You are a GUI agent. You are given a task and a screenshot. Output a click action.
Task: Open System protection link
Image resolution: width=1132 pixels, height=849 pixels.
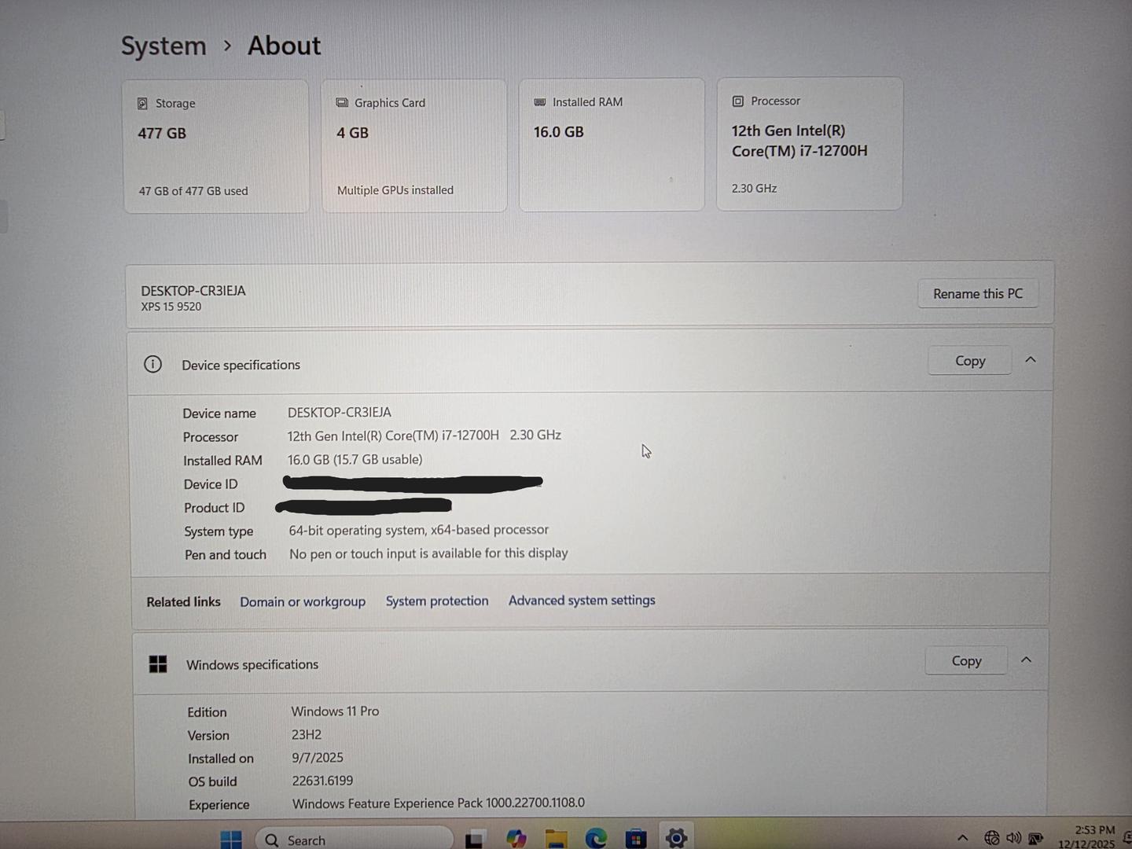click(437, 601)
